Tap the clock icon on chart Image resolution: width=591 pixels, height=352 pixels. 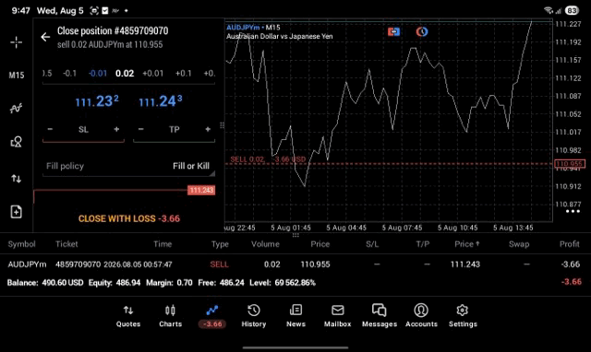422,31
